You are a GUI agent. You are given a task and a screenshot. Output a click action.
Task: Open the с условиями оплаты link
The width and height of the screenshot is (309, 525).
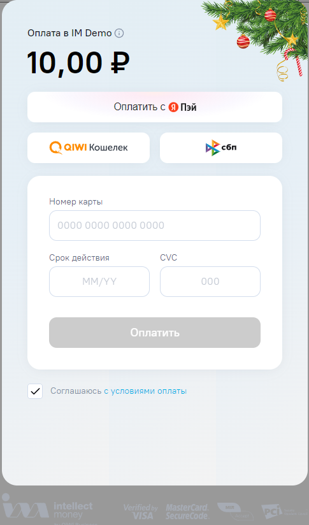click(145, 391)
